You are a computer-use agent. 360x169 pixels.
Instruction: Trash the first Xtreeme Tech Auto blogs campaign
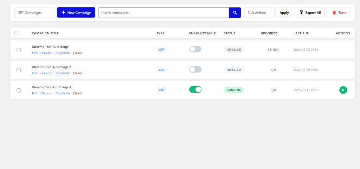pyautogui.click(x=78, y=53)
